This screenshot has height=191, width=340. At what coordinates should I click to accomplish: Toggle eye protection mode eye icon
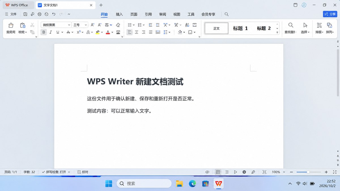coord(207,172)
